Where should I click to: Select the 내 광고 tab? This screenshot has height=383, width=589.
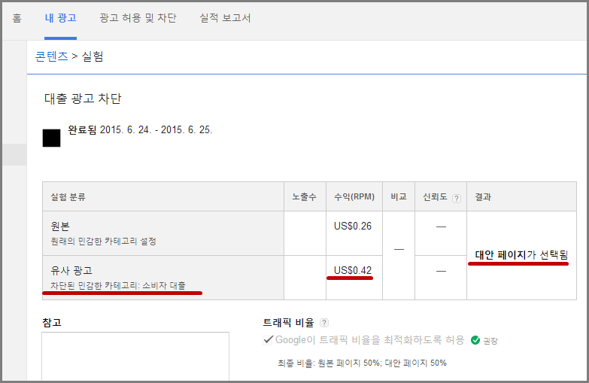tap(60, 17)
